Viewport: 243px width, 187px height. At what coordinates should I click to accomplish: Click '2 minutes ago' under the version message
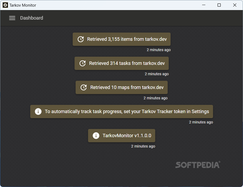[143, 146]
